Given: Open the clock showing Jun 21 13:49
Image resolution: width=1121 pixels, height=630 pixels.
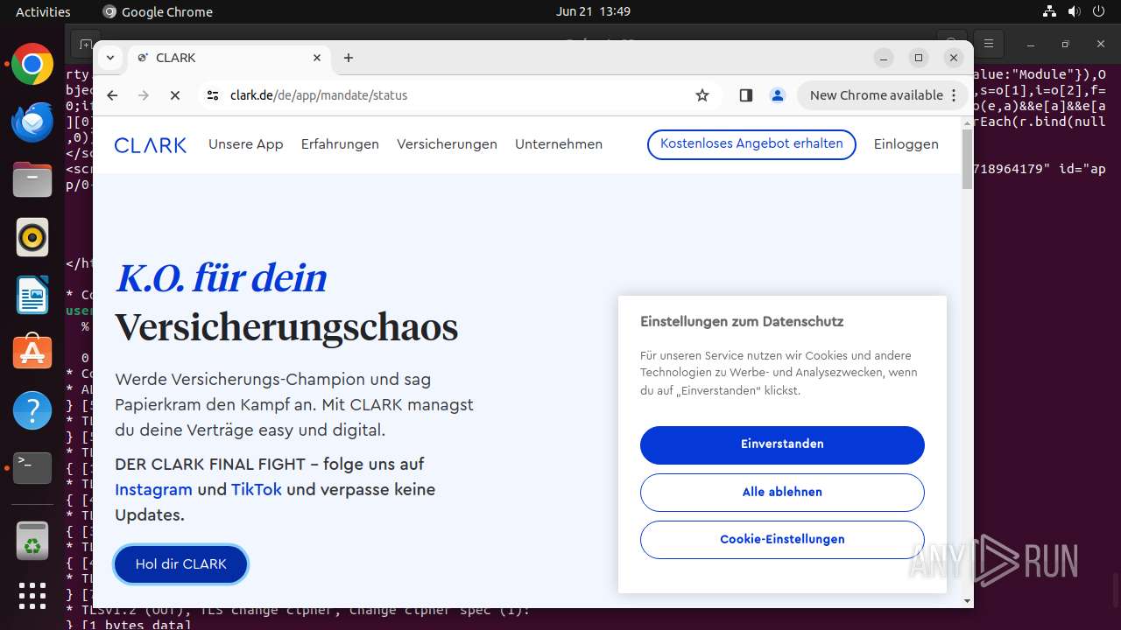Looking at the screenshot, I should (x=593, y=11).
